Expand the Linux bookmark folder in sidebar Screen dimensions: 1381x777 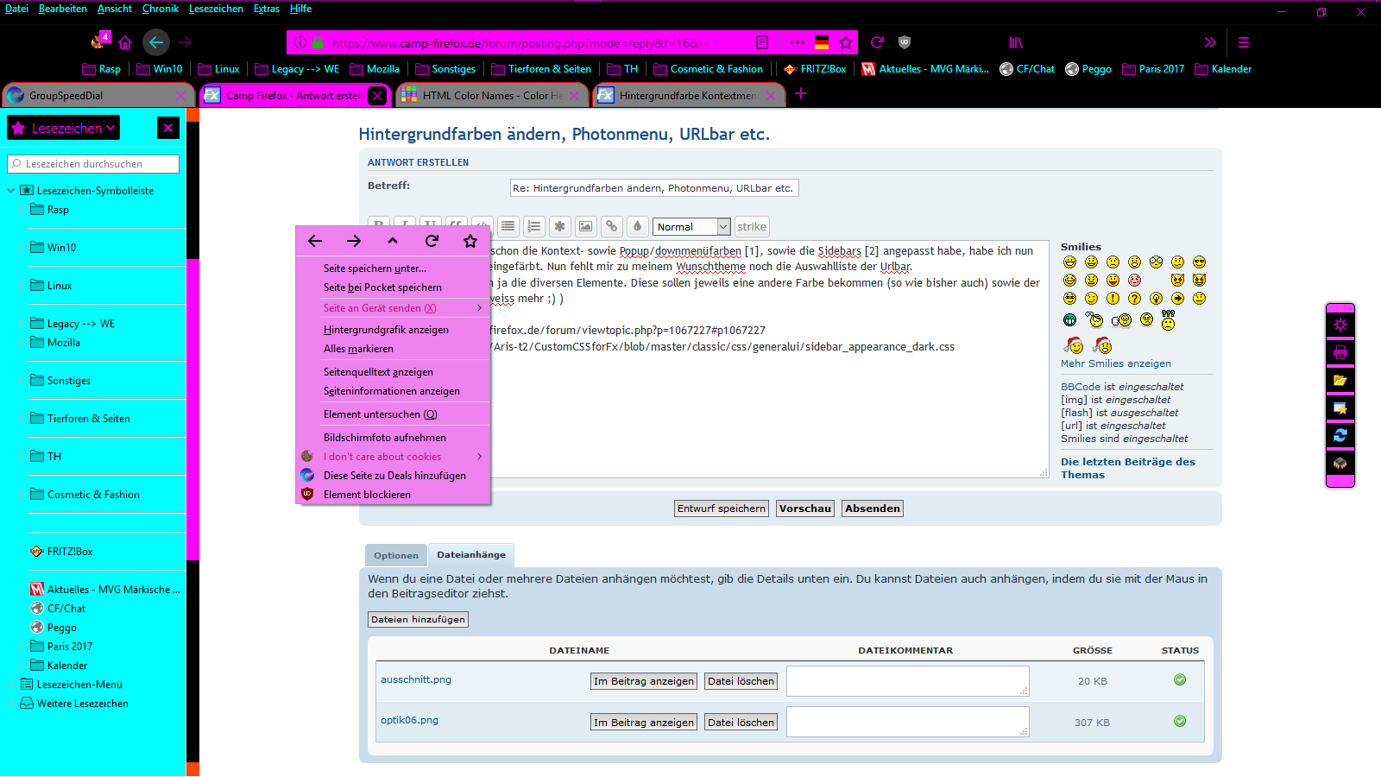point(22,286)
